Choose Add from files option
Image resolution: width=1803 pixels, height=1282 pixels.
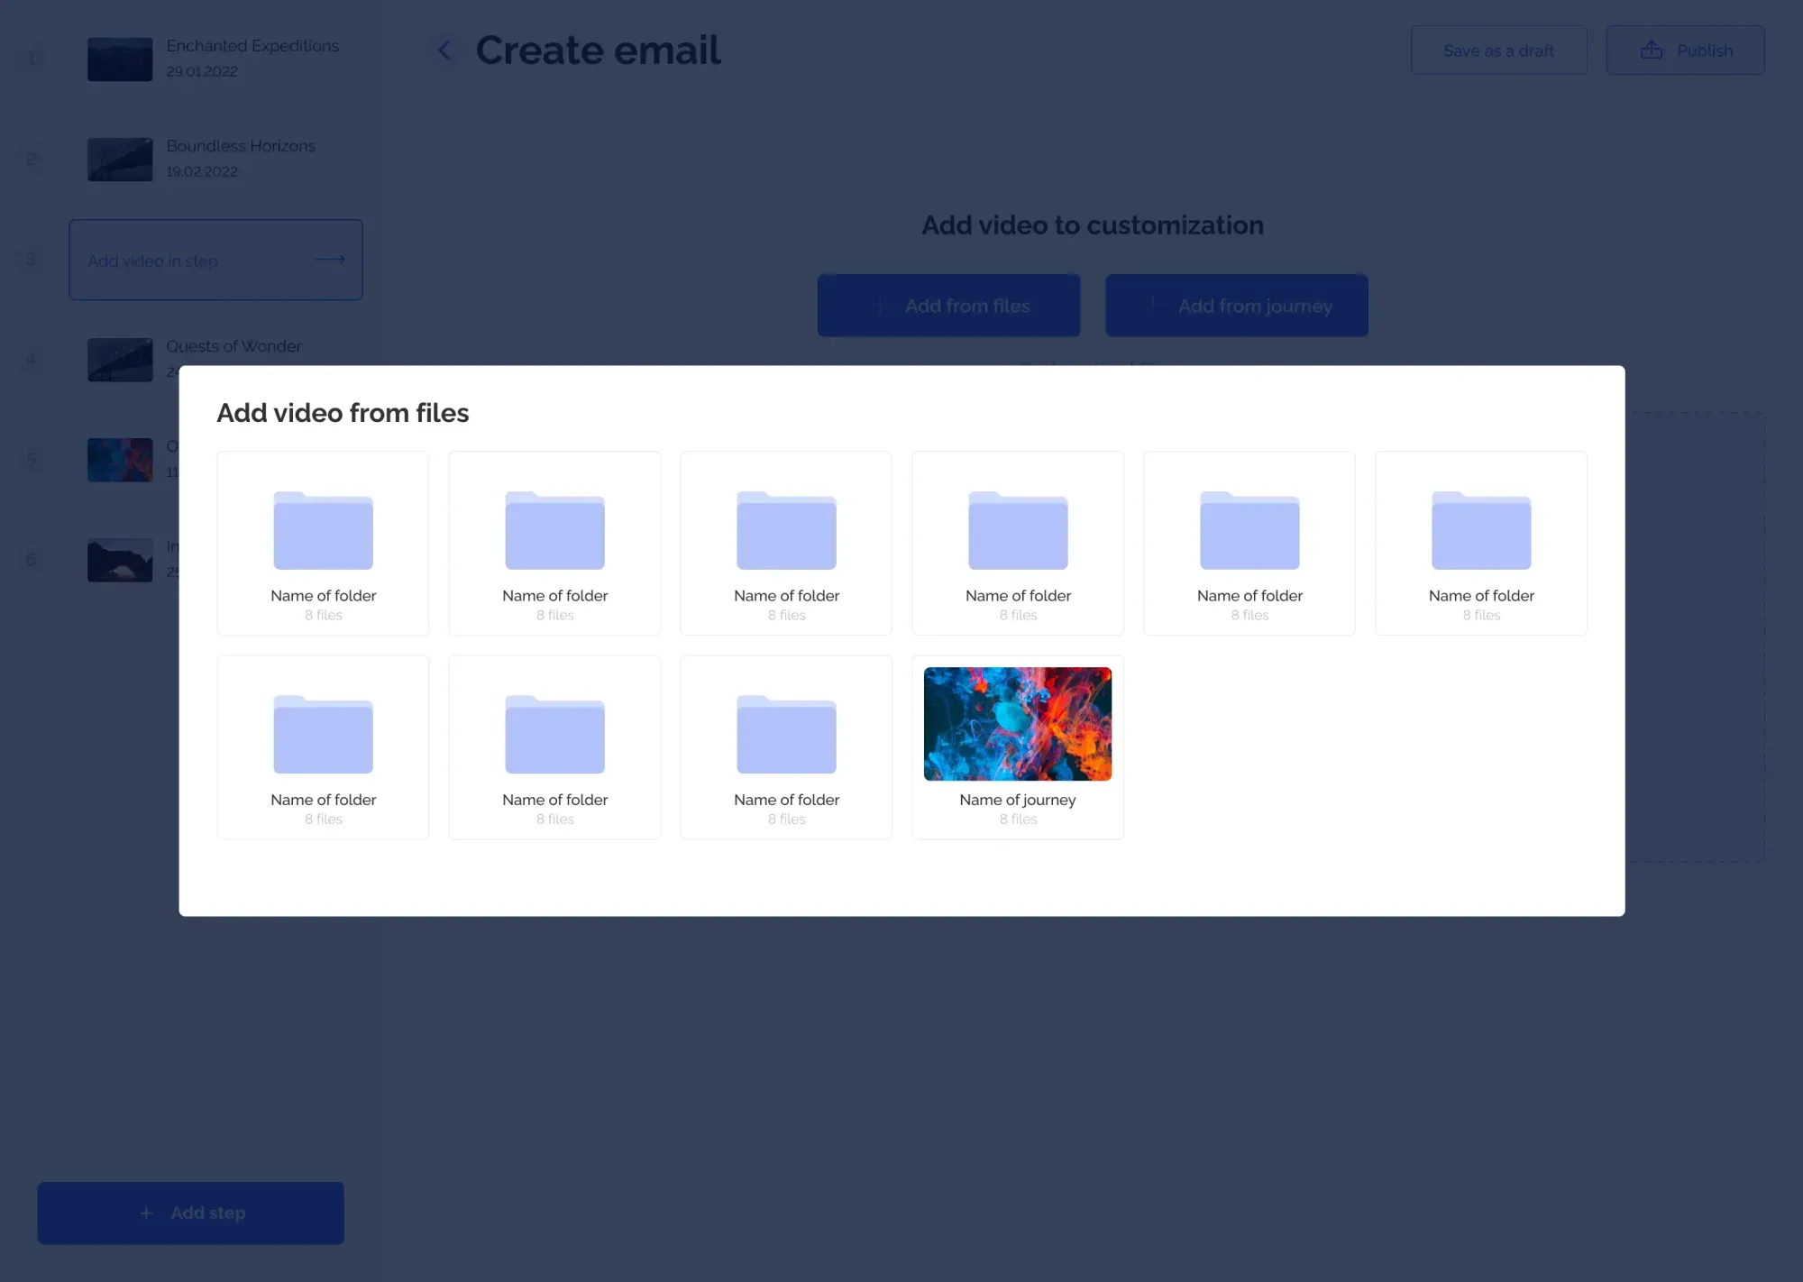click(x=948, y=305)
